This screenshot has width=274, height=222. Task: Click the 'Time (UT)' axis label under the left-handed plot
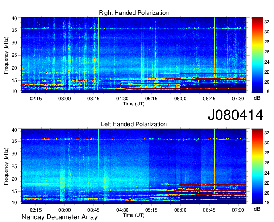click(134, 215)
